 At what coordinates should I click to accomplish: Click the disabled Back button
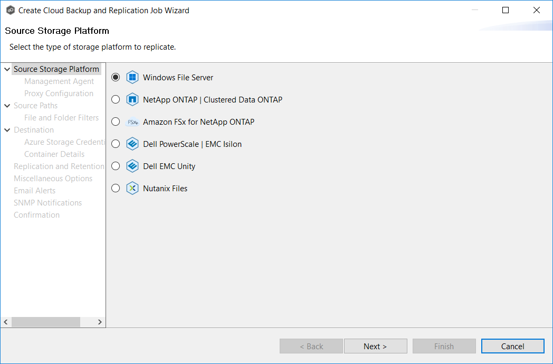click(311, 347)
